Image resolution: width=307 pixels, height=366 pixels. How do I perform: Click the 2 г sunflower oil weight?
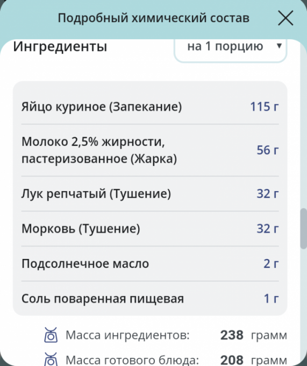pyautogui.click(x=271, y=264)
